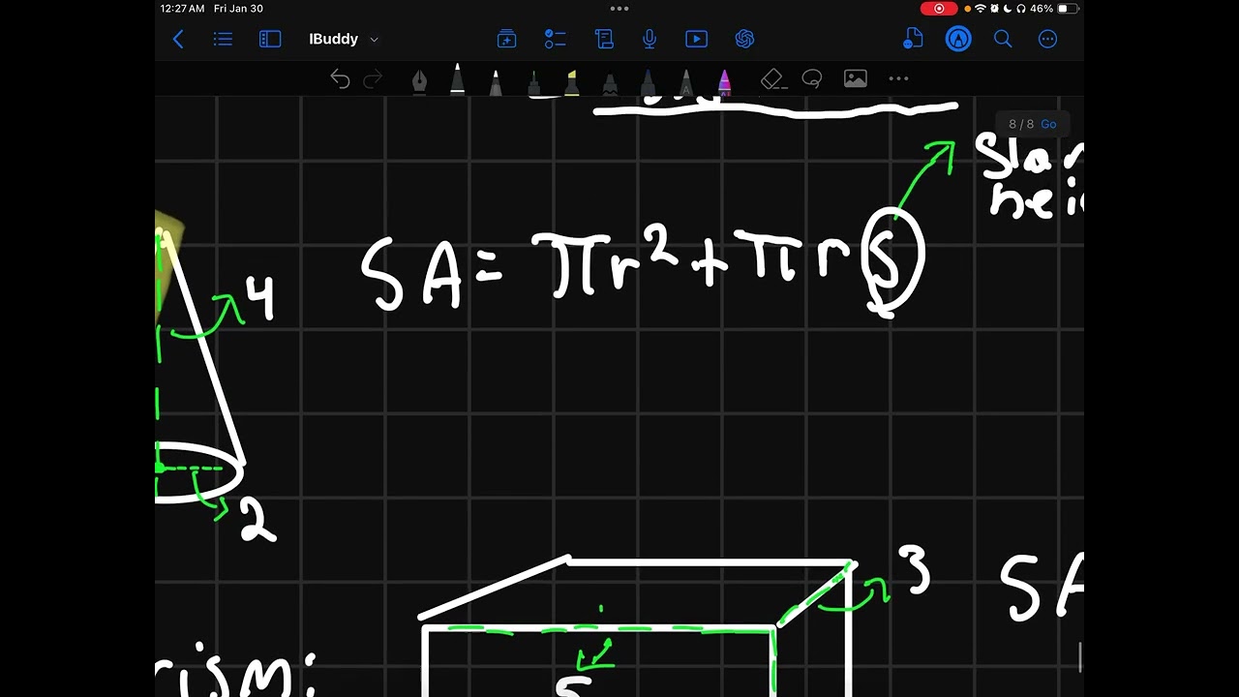
Task: Insert an image with the picture icon
Action: pyautogui.click(x=855, y=79)
